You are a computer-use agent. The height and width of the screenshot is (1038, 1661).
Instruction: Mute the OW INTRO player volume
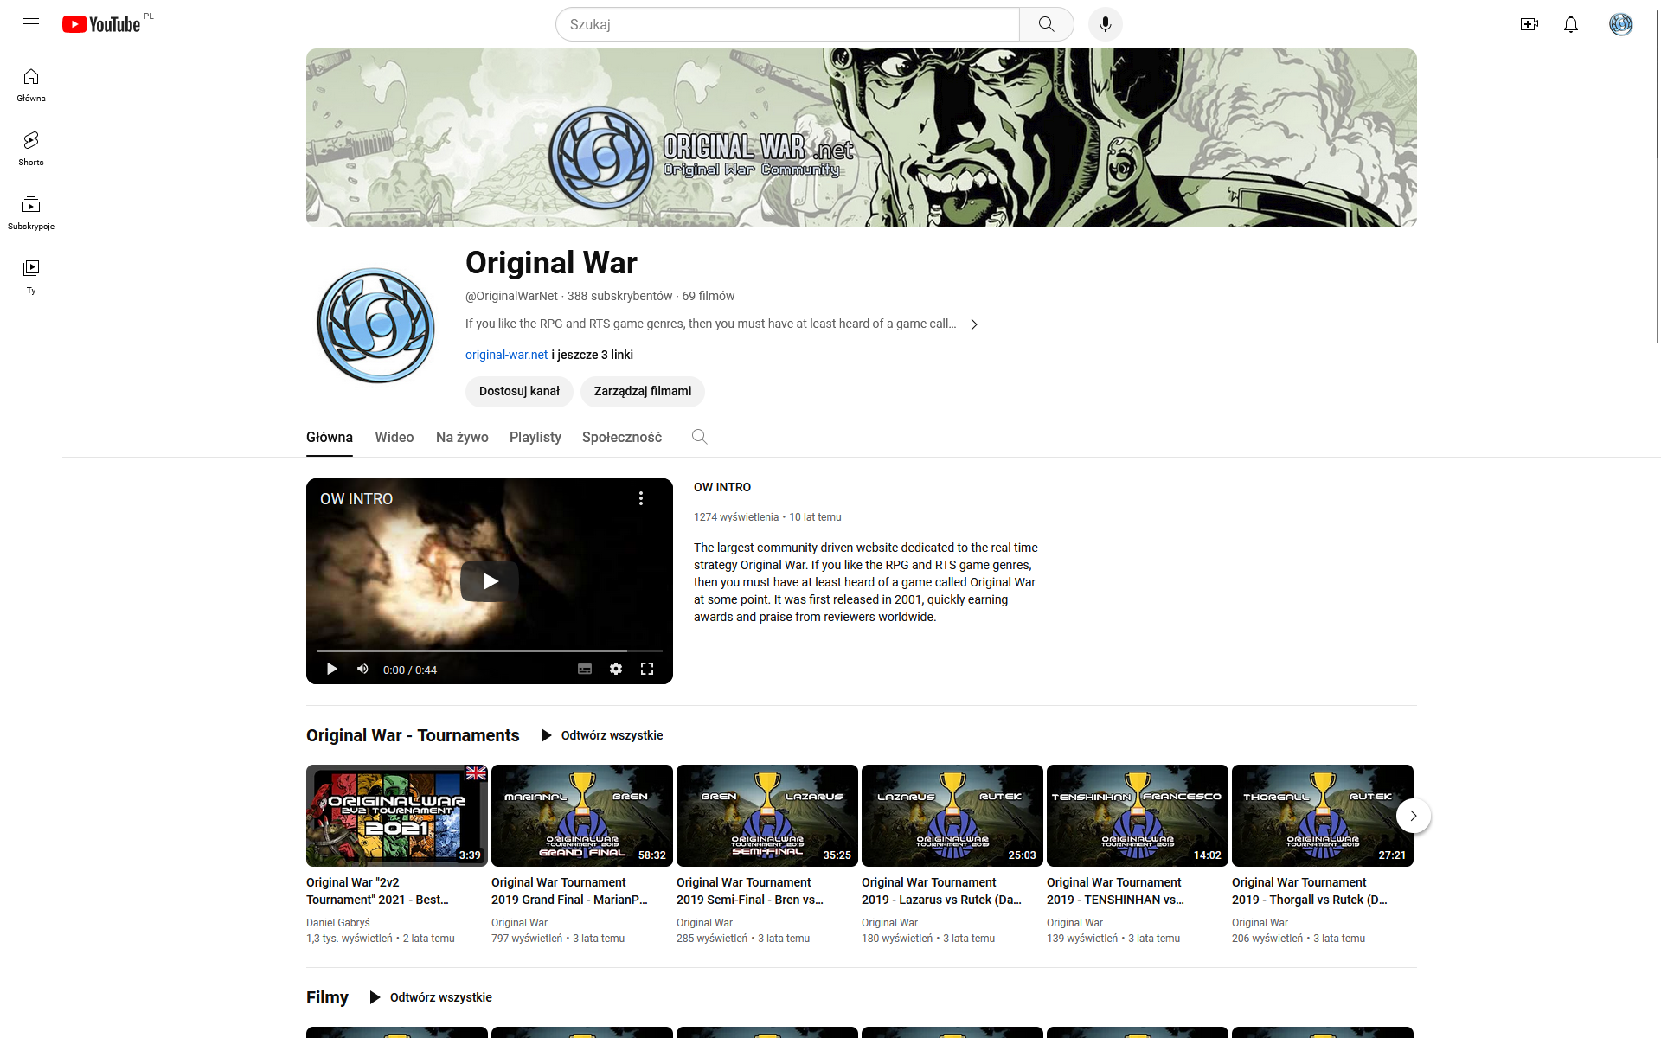(x=362, y=669)
